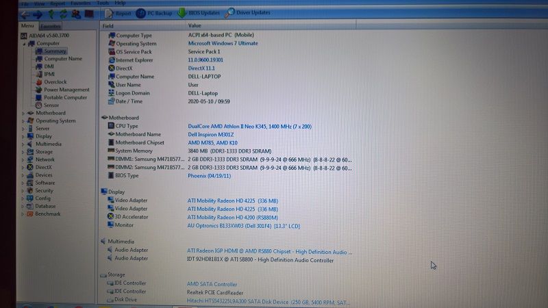
Task: Open Driver Updates from the toolbar
Action: pos(247,12)
